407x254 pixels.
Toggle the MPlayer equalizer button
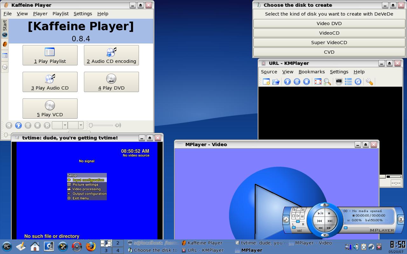pyautogui.click(x=302, y=216)
